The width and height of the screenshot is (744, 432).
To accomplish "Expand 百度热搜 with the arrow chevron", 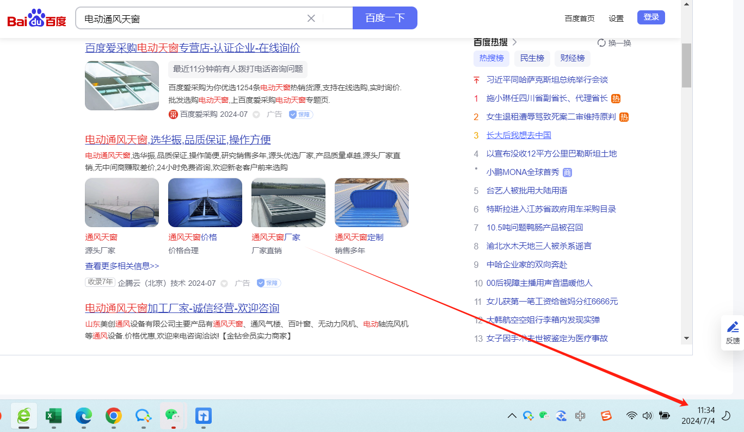I will point(514,42).
